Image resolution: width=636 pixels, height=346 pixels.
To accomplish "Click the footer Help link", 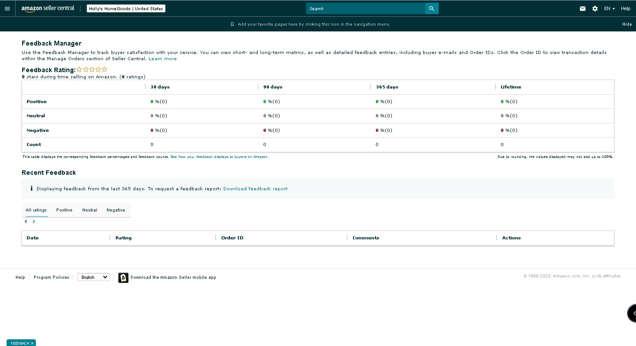I will pyautogui.click(x=20, y=277).
